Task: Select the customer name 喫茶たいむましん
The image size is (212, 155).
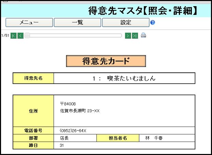Action: coord(131,79)
